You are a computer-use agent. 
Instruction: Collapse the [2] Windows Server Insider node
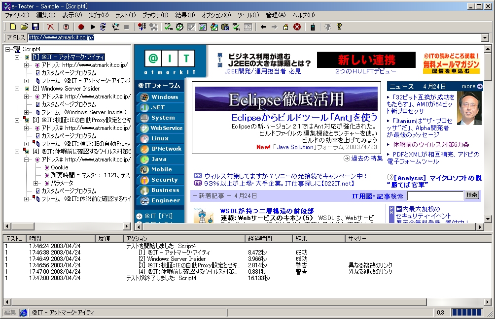17,89
